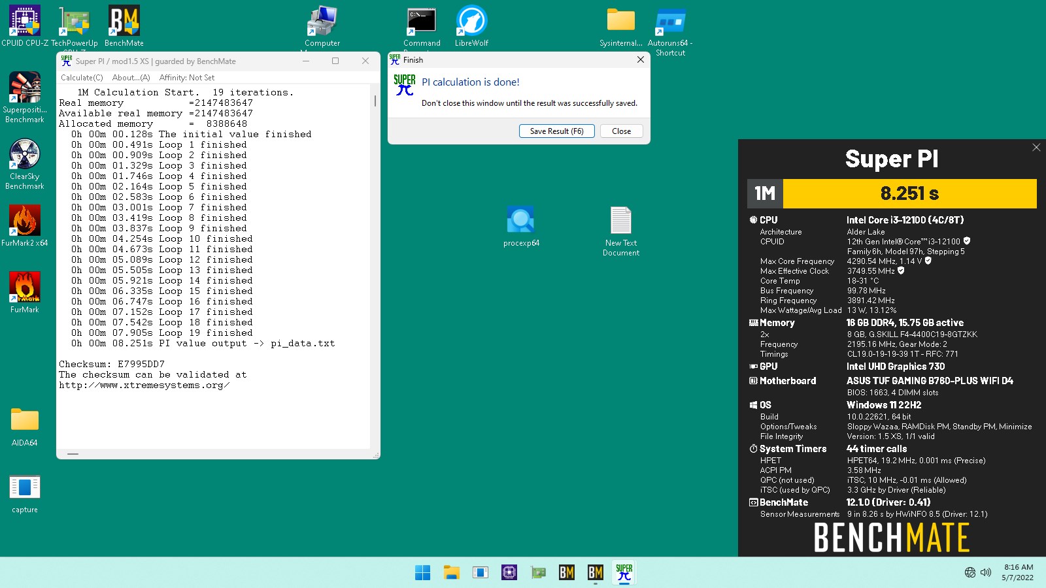Click the xtremesystems.org URL text
This screenshot has height=588, width=1046.
[144, 385]
